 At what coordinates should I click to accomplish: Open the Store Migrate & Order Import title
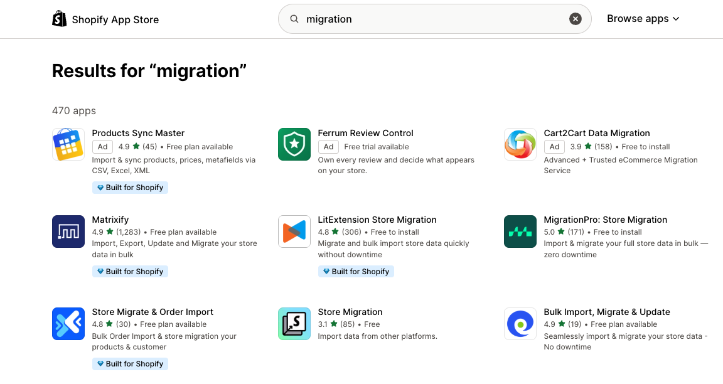153,312
